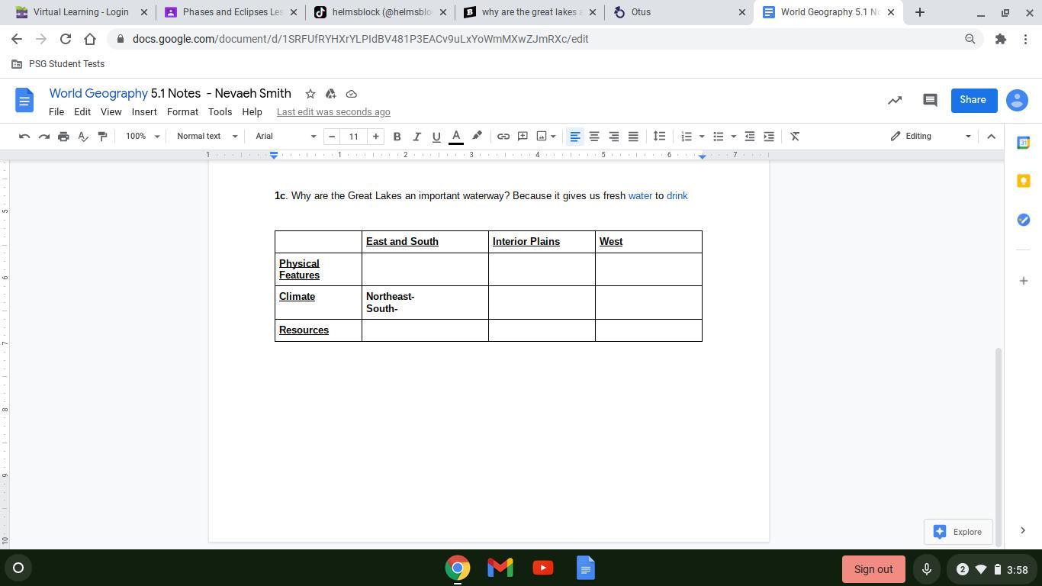This screenshot has height=586, width=1042.
Task: Toggle bold formatting
Action: click(x=397, y=137)
